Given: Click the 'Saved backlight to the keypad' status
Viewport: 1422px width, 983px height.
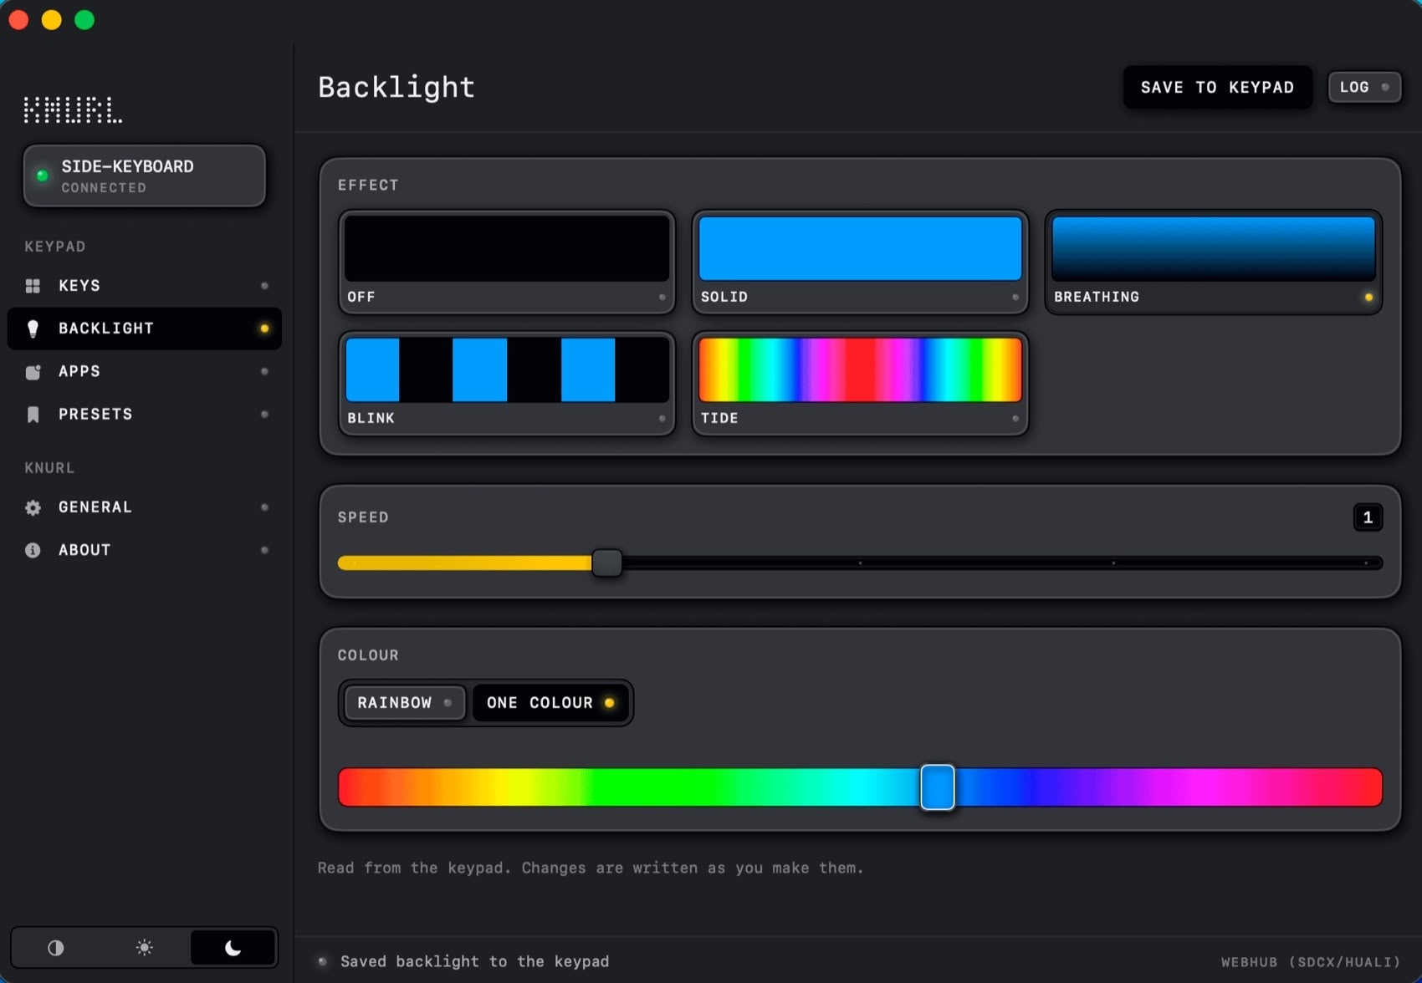Looking at the screenshot, I should click(x=474, y=961).
